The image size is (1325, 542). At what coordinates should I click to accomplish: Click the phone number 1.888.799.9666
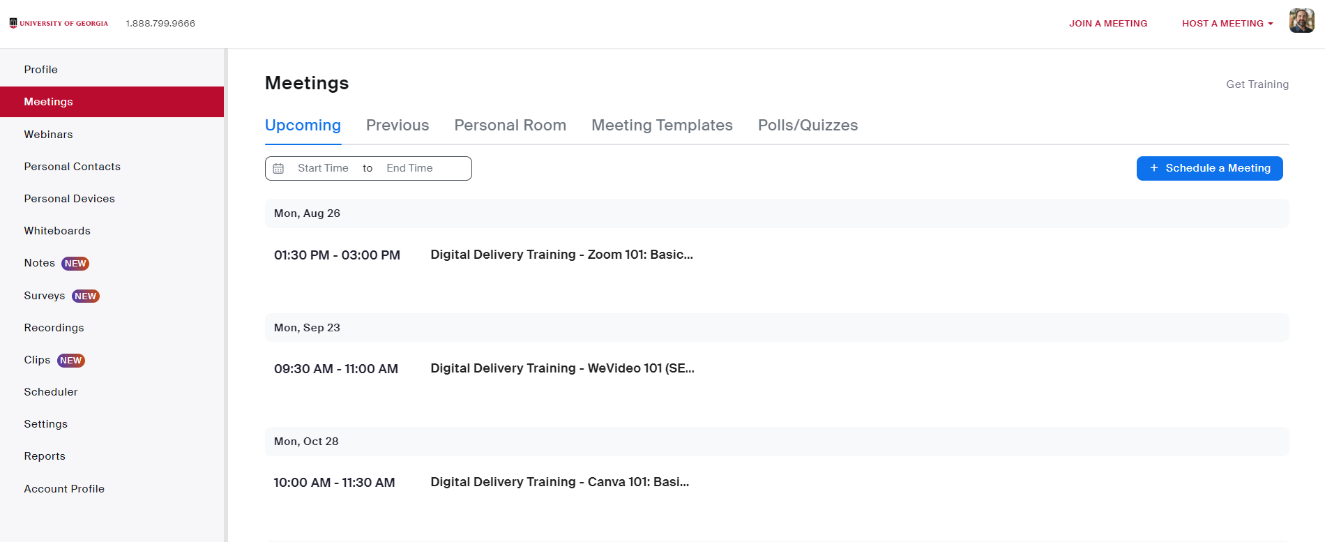coord(160,23)
